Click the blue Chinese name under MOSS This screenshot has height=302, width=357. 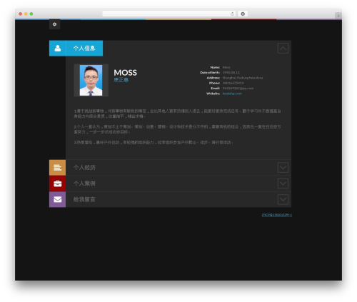pyautogui.click(x=121, y=80)
